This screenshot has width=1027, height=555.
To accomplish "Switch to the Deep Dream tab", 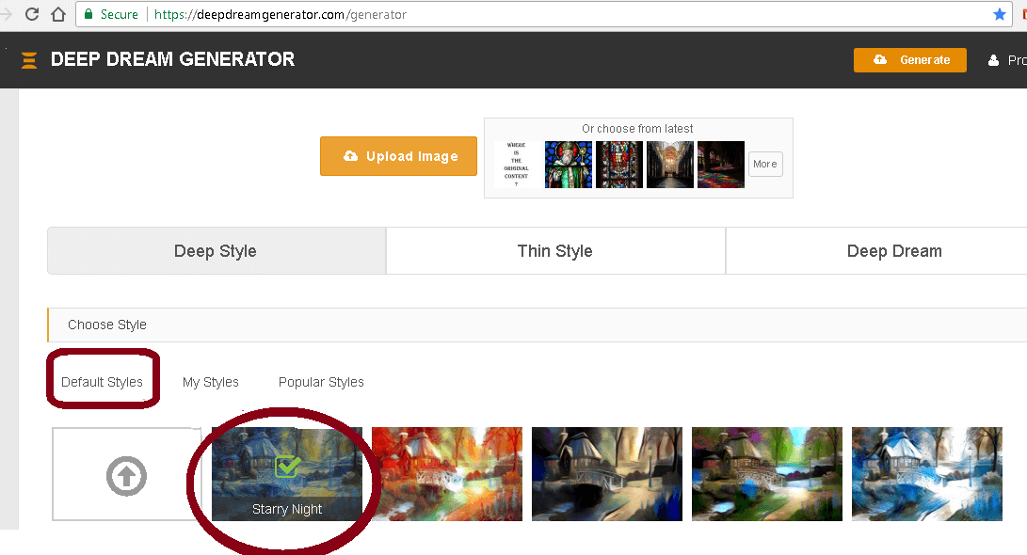I will (893, 250).
